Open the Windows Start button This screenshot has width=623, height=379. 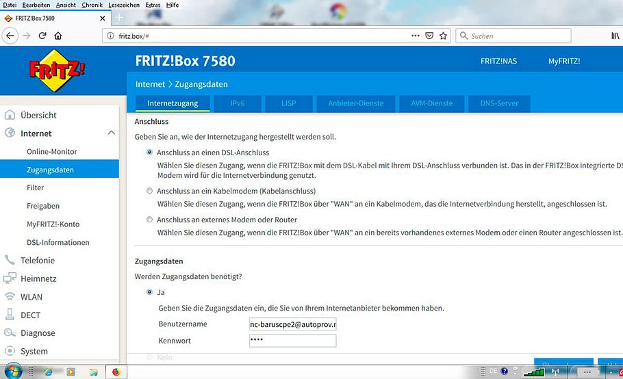click(12, 371)
